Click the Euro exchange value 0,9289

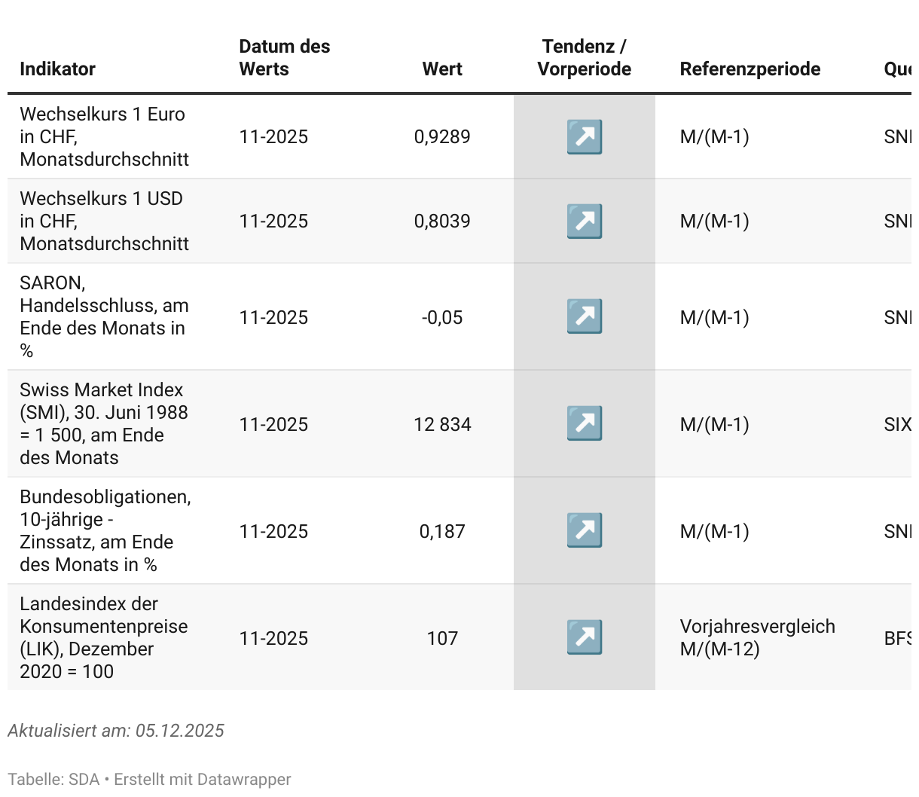[x=442, y=137]
